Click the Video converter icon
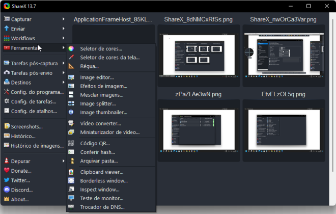This screenshot has width=336, height=214. tap(71, 123)
